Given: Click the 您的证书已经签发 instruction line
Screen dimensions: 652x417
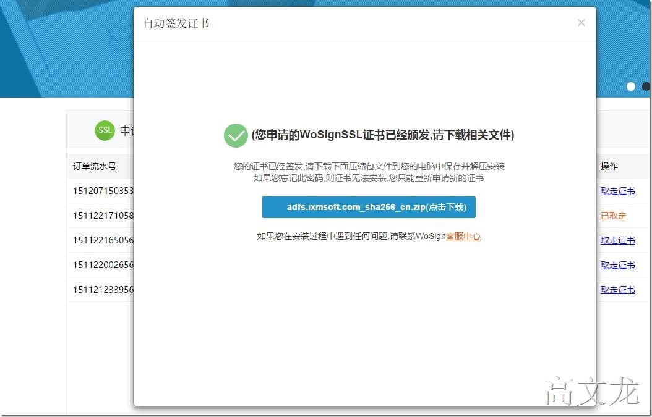Looking at the screenshot, I should (x=369, y=167).
